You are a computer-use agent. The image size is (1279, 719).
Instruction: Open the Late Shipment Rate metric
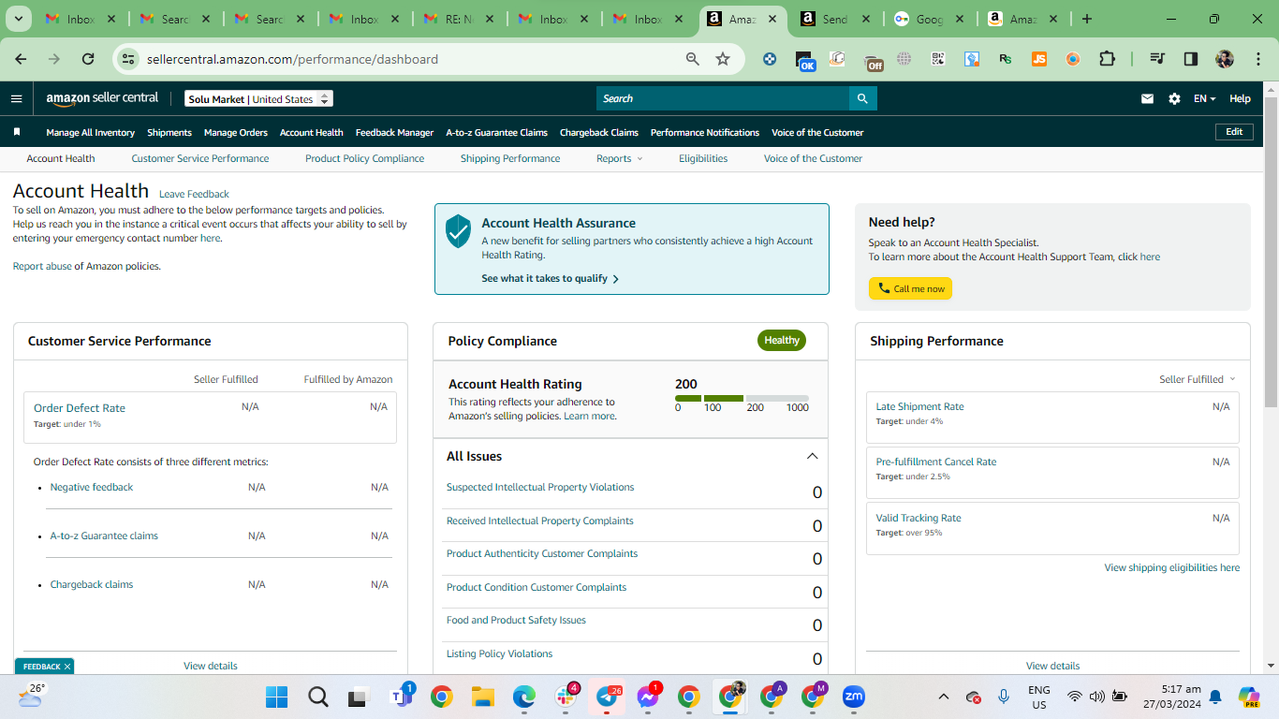[x=919, y=406]
